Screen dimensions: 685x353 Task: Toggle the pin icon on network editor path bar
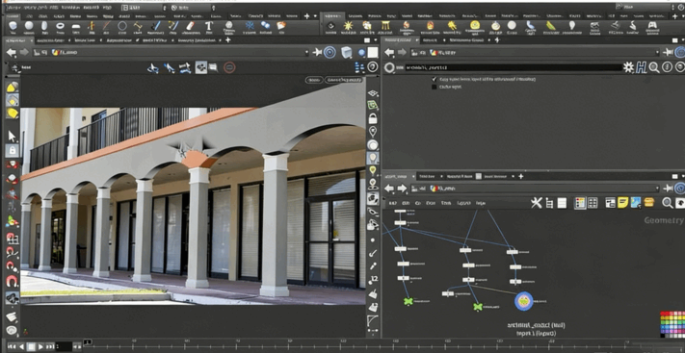[668, 189]
